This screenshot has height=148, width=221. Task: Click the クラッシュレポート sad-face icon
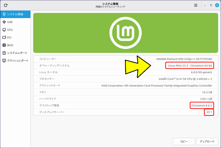tap(4, 61)
